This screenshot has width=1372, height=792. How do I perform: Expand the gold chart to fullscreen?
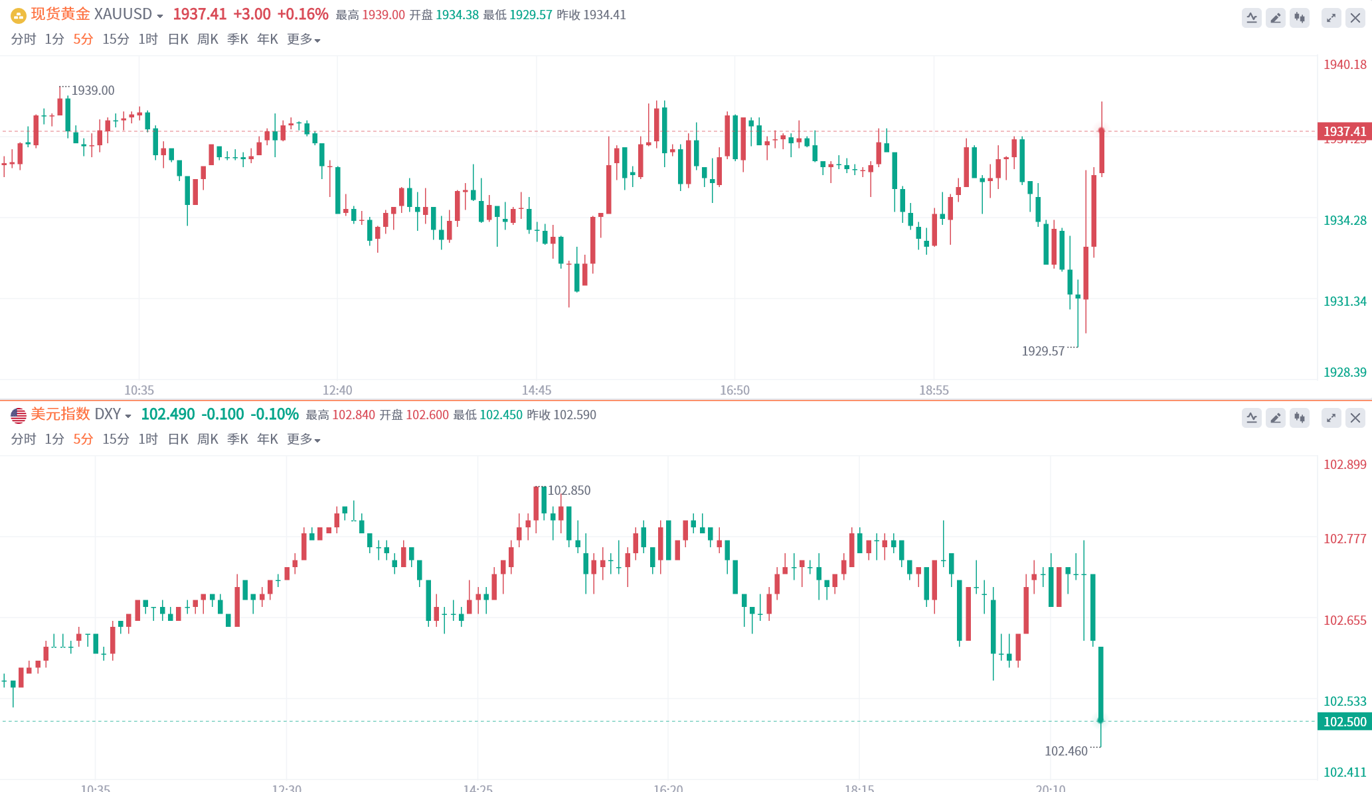point(1331,18)
